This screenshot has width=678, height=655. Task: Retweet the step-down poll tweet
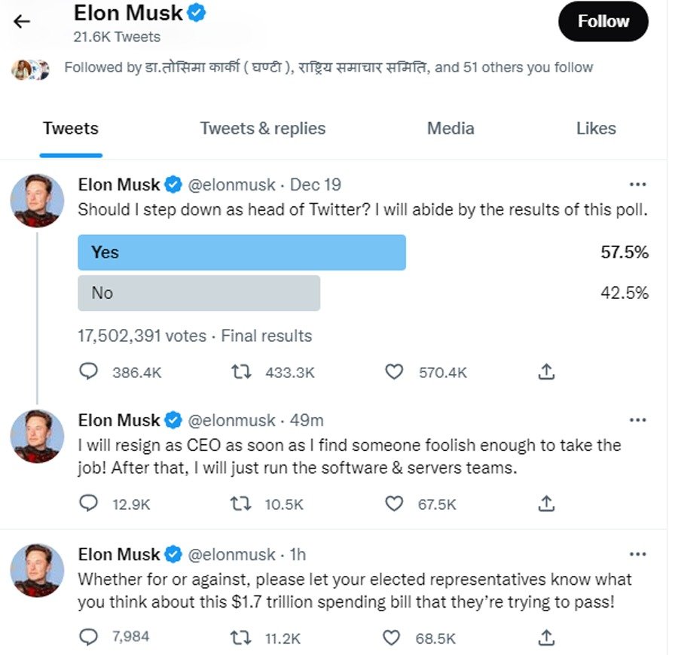tap(240, 372)
